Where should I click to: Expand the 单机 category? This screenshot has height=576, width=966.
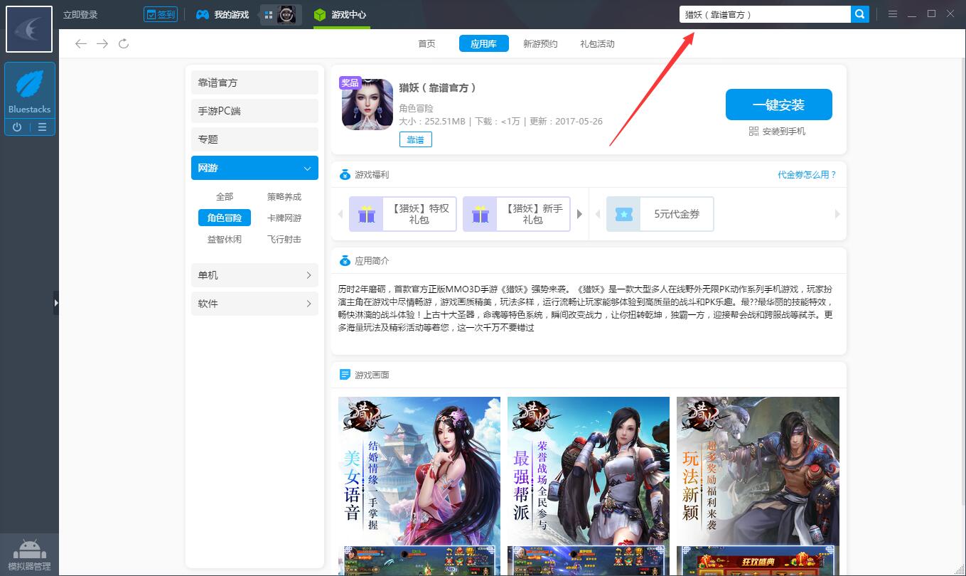[254, 275]
